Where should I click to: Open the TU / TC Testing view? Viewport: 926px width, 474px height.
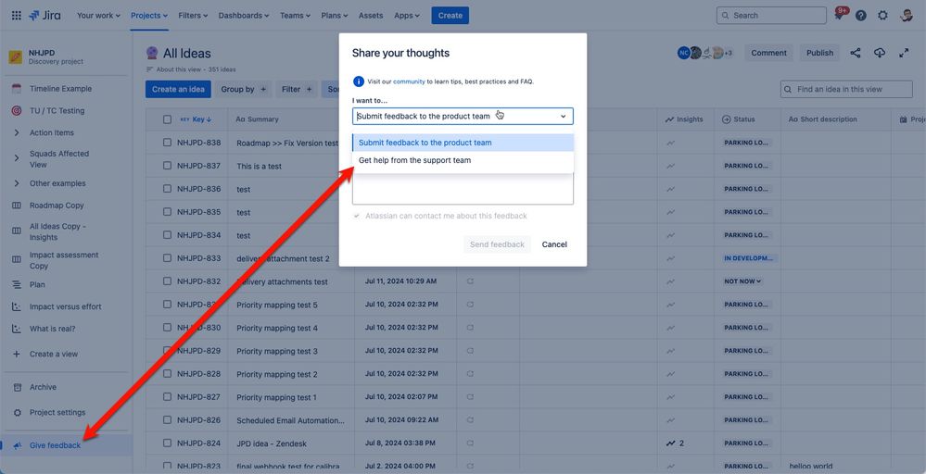coord(57,110)
